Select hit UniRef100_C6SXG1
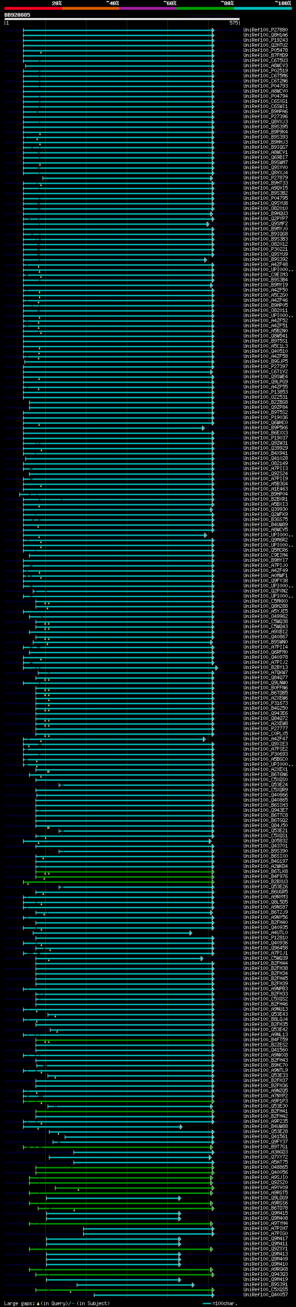296x1307 pixels. pyautogui.click(x=265, y=102)
